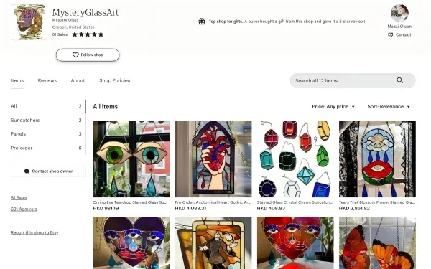Image resolution: width=431 pixels, height=269 pixels.
Task: Filter by Suncatchers category
Action: 46,121
